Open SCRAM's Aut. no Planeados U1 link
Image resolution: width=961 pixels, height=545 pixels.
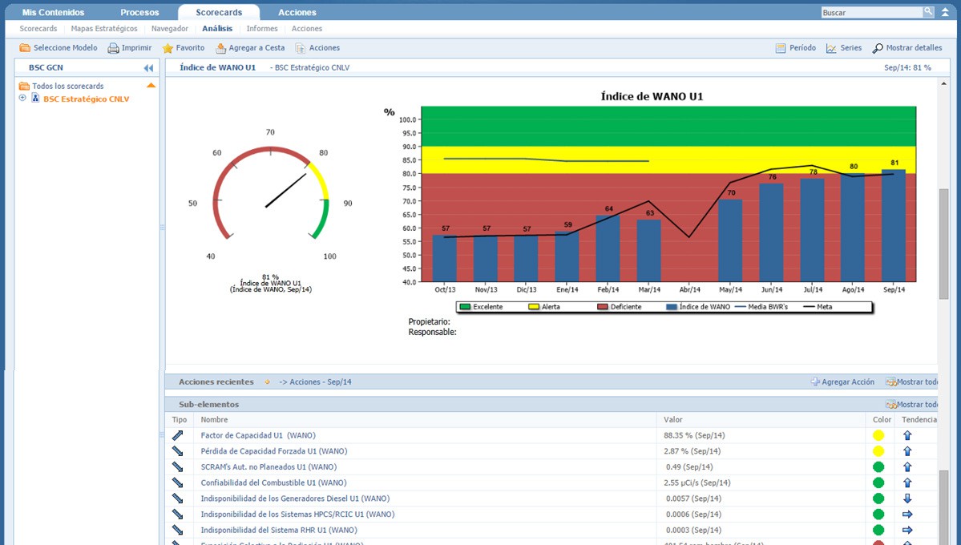(269, 466)
